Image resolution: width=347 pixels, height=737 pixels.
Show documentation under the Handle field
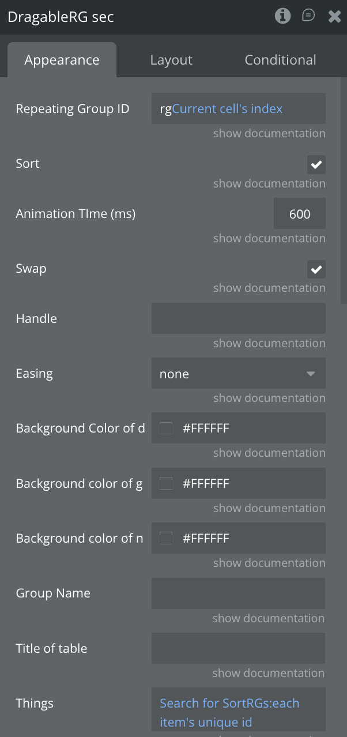269,344
